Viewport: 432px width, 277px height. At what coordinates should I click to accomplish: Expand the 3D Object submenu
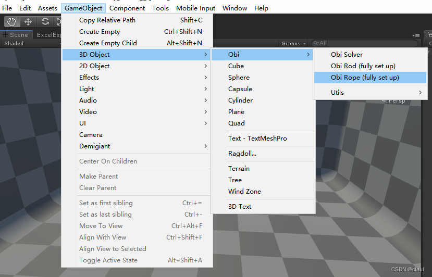(x=137, y=55)
